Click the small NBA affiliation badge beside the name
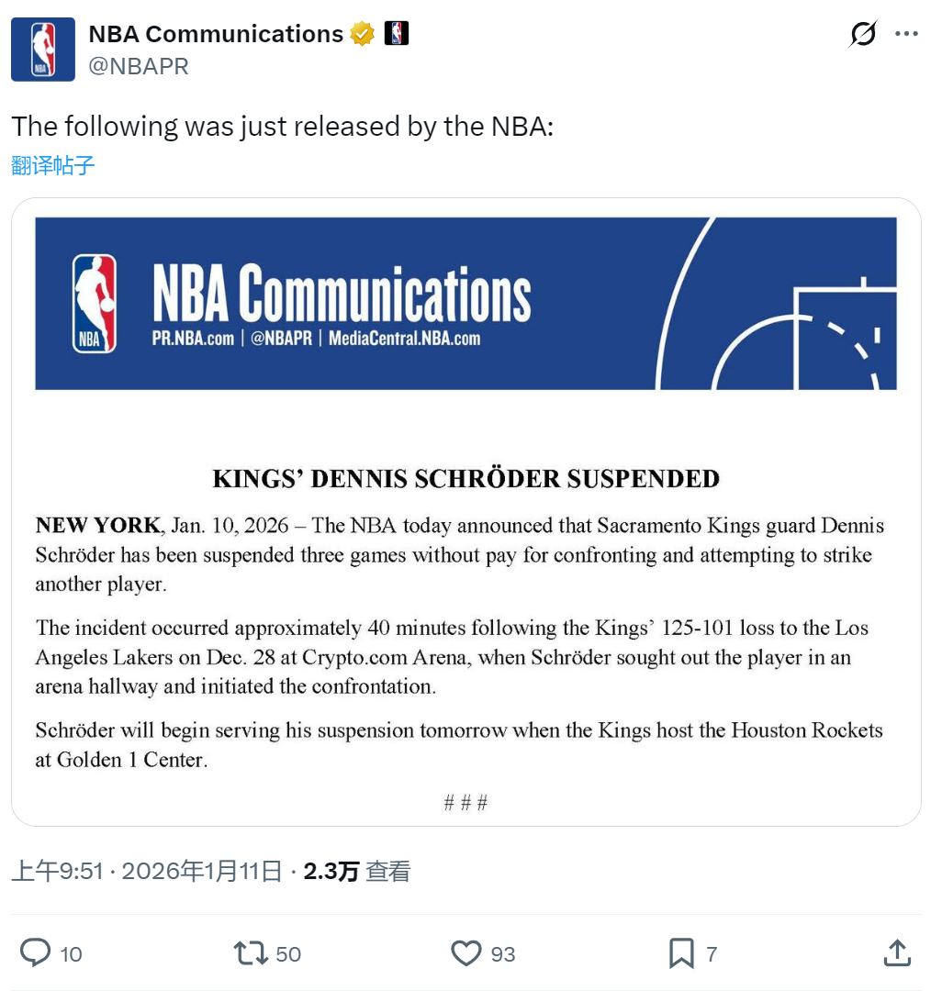 pyautogui.click(x=397, y=34)
